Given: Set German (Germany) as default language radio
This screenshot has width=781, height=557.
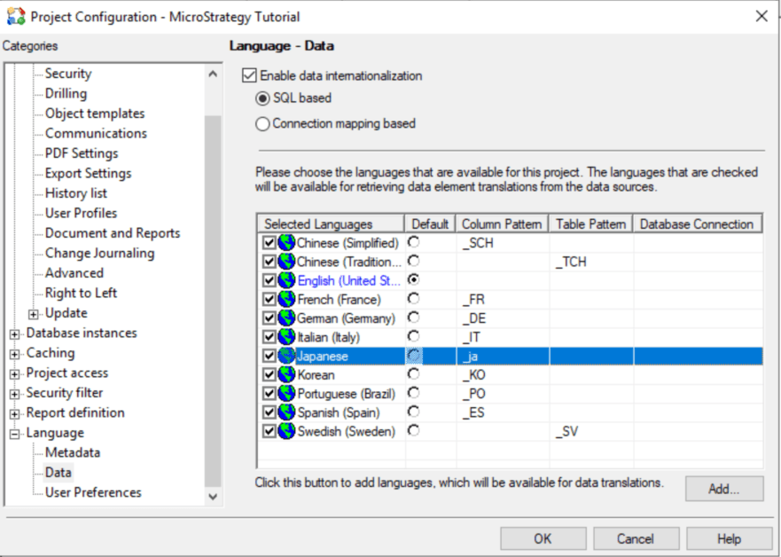Looking at the screenshot, I should pyautogui.click(x=413, y=318).
